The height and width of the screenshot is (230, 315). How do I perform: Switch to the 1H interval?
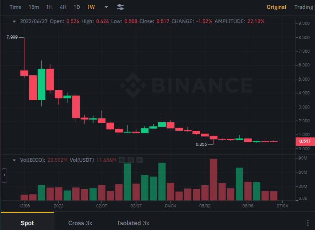[50, 7]
